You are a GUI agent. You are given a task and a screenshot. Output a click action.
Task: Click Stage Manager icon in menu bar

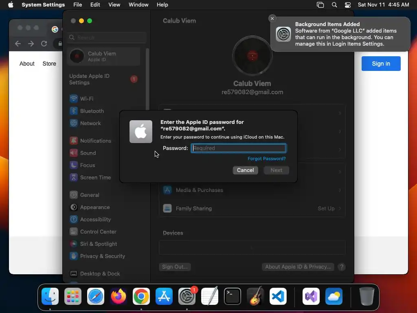click(320, 5)
